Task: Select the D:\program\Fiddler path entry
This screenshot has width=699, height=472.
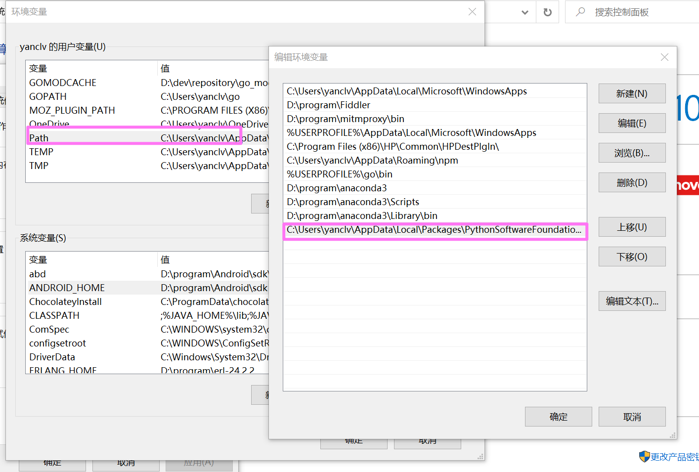Action: (328, 105)
